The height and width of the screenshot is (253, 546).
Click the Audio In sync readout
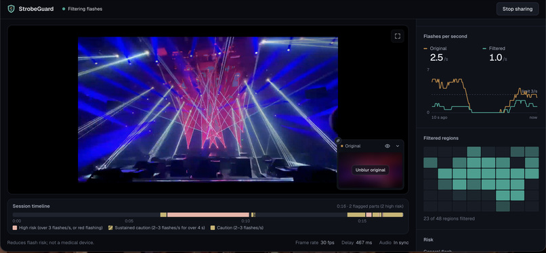tap(394, 243)
